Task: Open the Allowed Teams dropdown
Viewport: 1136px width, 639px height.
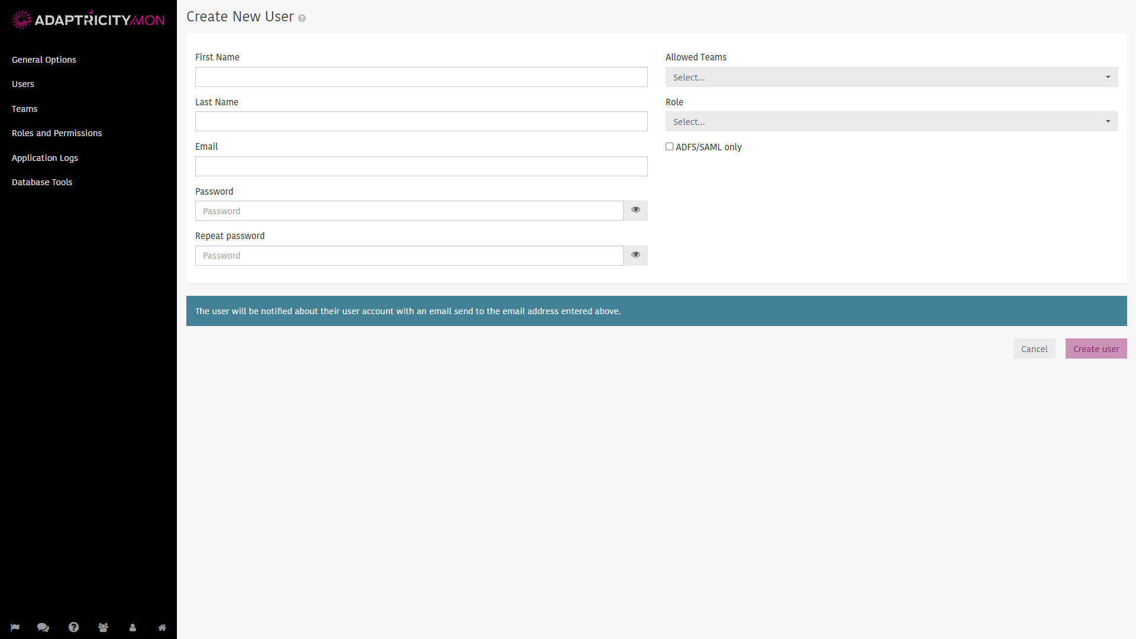Action: (x=892, y=77)
